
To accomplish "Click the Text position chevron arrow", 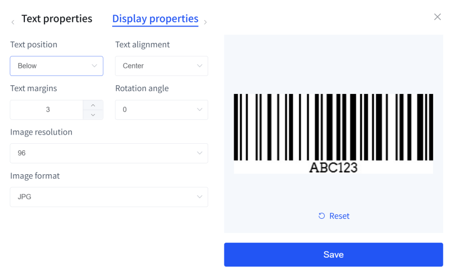I will point(94,66).
